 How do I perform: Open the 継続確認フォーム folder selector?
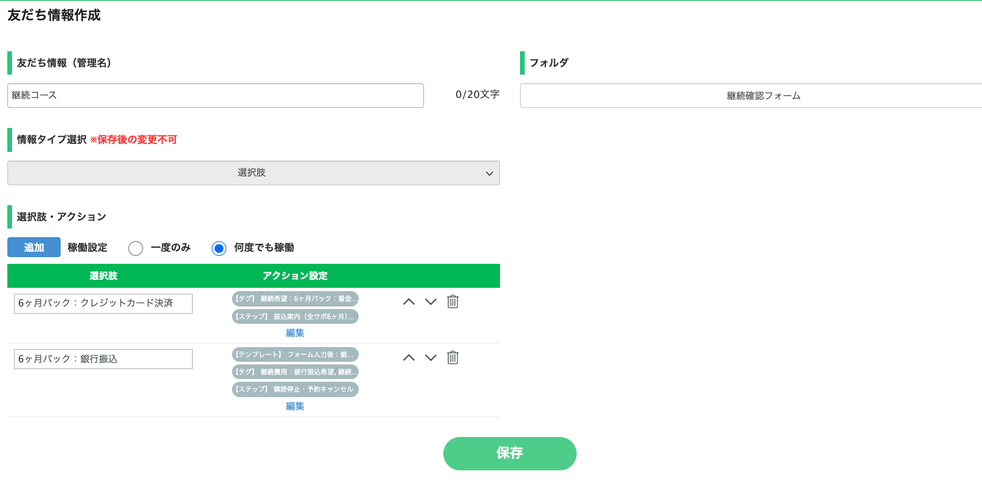click(763, 95)
